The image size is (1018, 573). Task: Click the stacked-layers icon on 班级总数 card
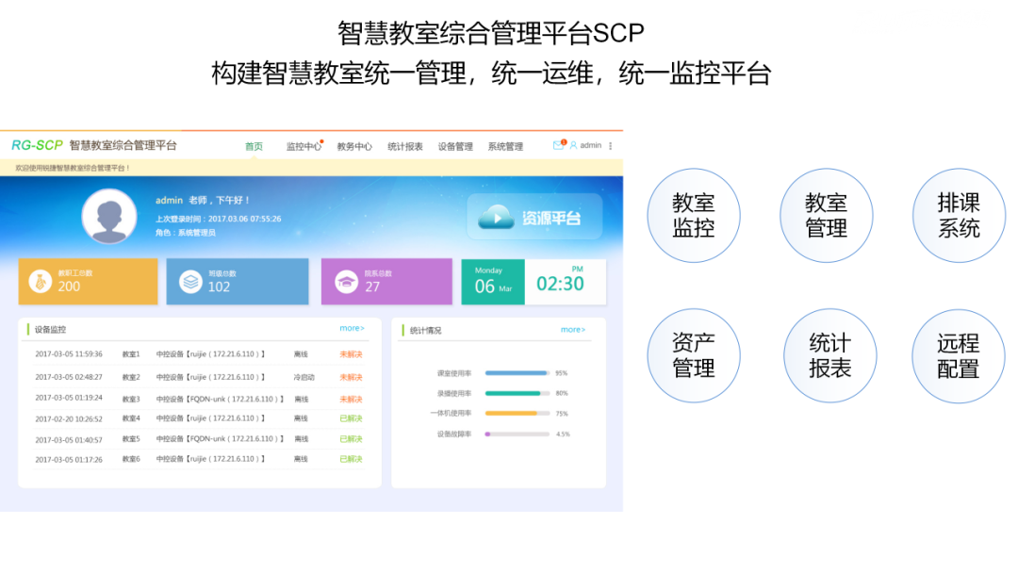pyautogui.click(x=190, y=280)
